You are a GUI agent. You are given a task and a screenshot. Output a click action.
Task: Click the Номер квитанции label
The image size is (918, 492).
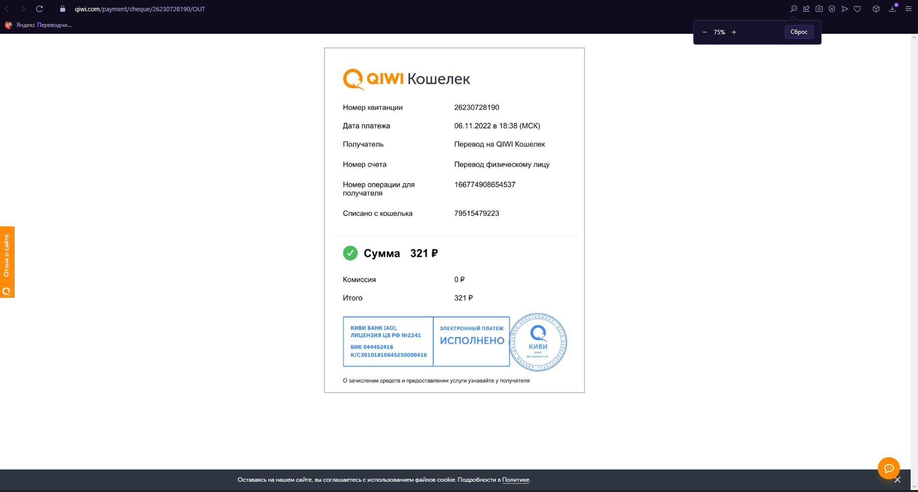point(373,107)
